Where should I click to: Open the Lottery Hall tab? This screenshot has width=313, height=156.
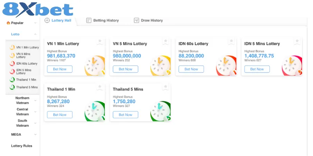pyautogui.click(x=60, y=20)
